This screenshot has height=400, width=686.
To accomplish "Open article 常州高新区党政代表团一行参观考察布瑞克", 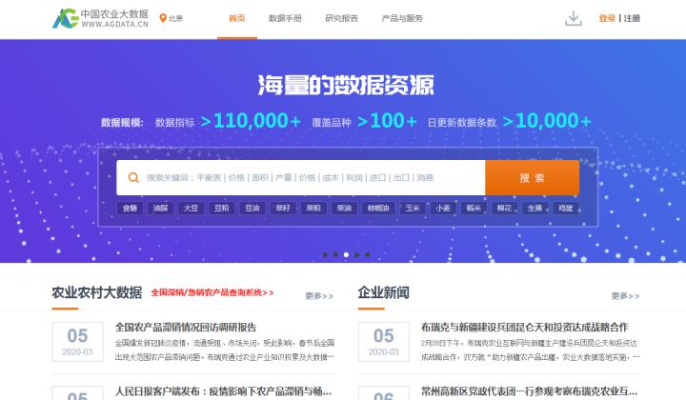I will [530, 391].
